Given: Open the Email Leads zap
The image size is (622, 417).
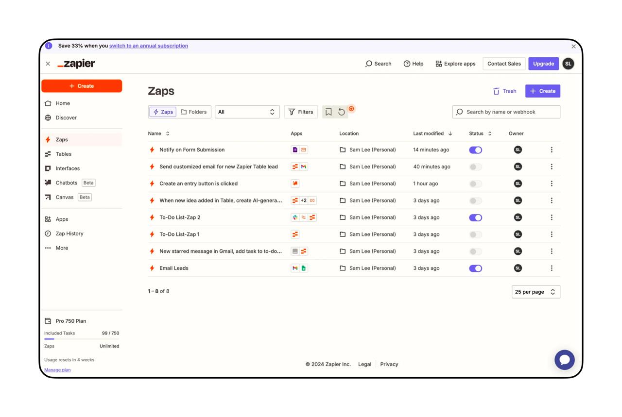Looking at the screenshot, I should (174, 268).
